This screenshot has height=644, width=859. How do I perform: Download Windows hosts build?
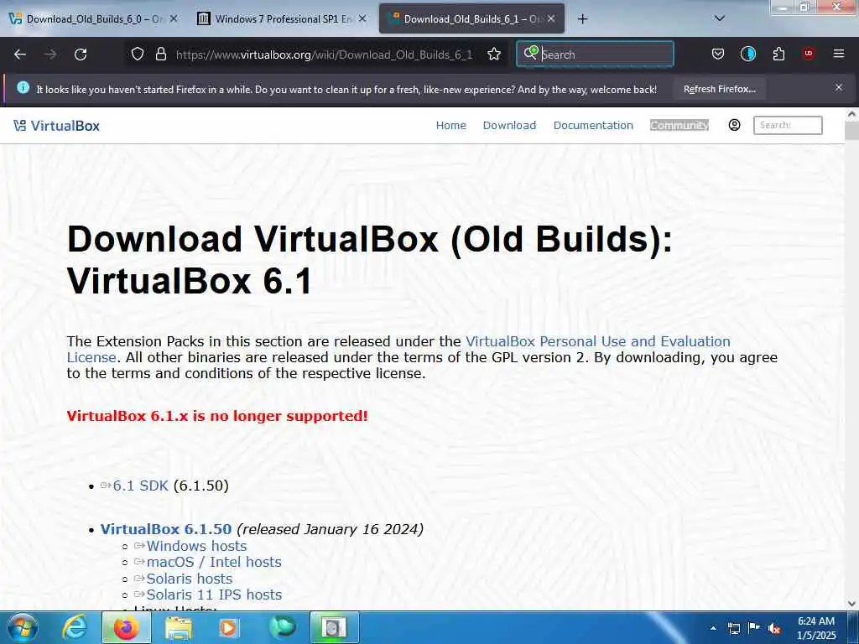(x=196, y=546)
